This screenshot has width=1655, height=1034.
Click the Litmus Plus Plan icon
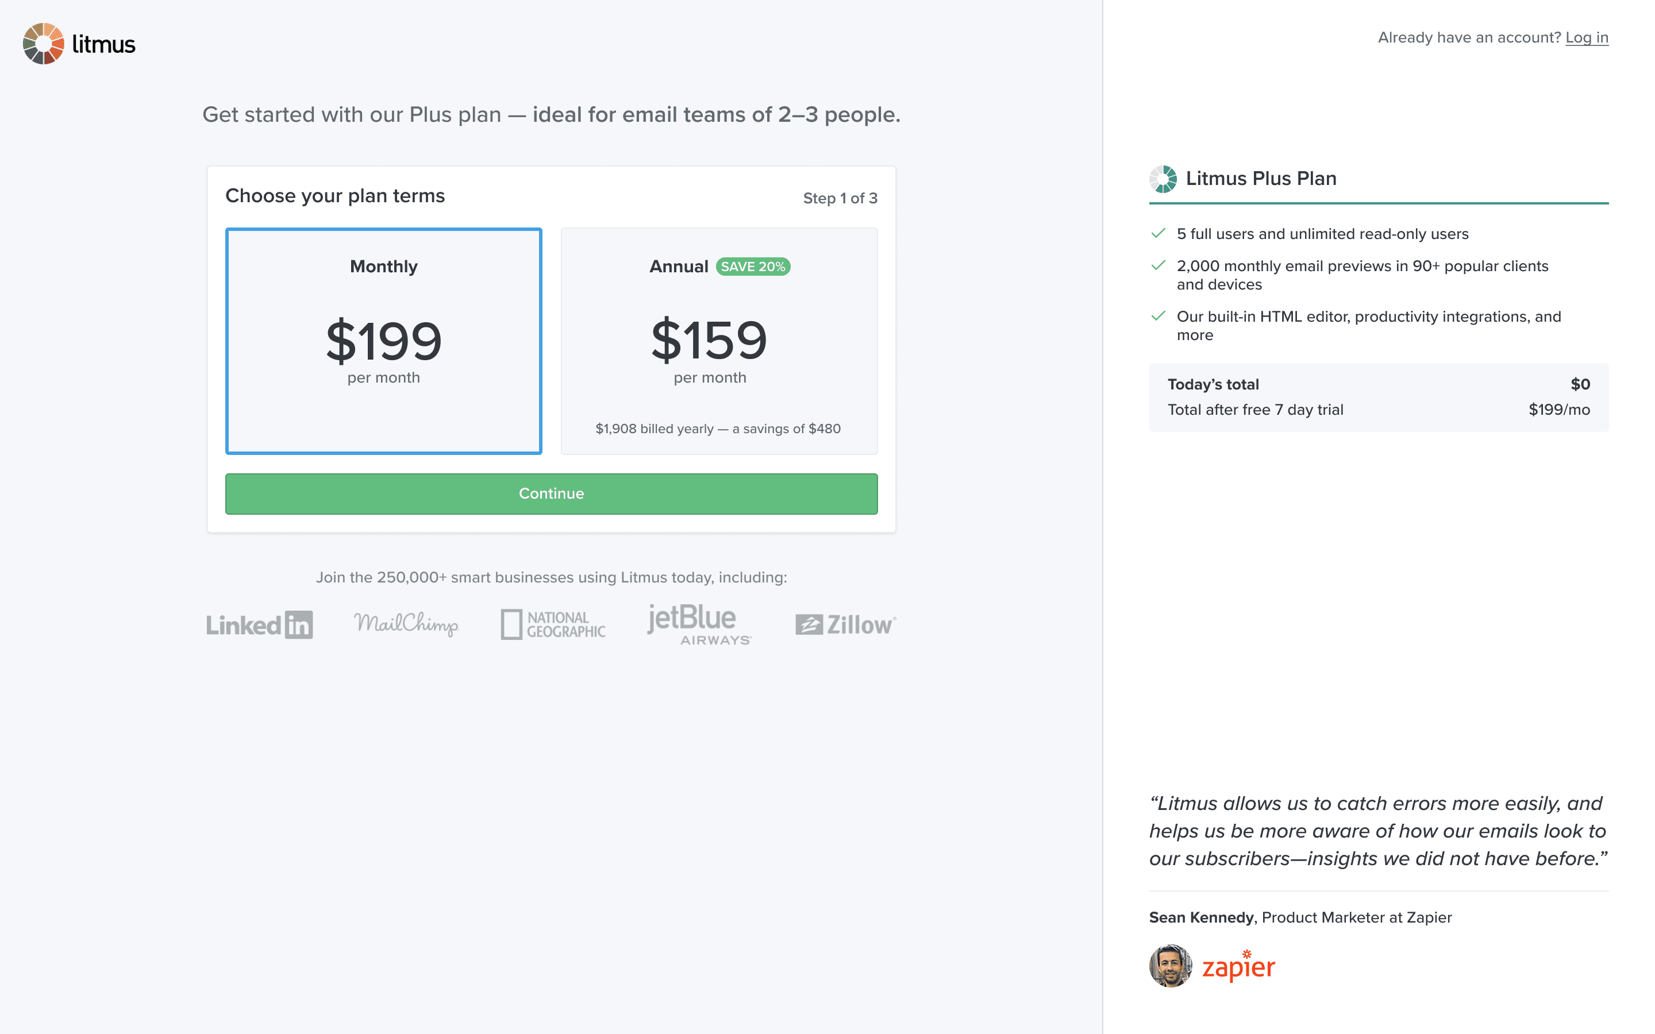[x=1163, y=179]
